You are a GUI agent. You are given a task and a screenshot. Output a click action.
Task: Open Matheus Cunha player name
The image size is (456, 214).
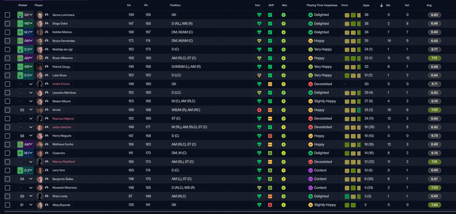pos(62,145)
